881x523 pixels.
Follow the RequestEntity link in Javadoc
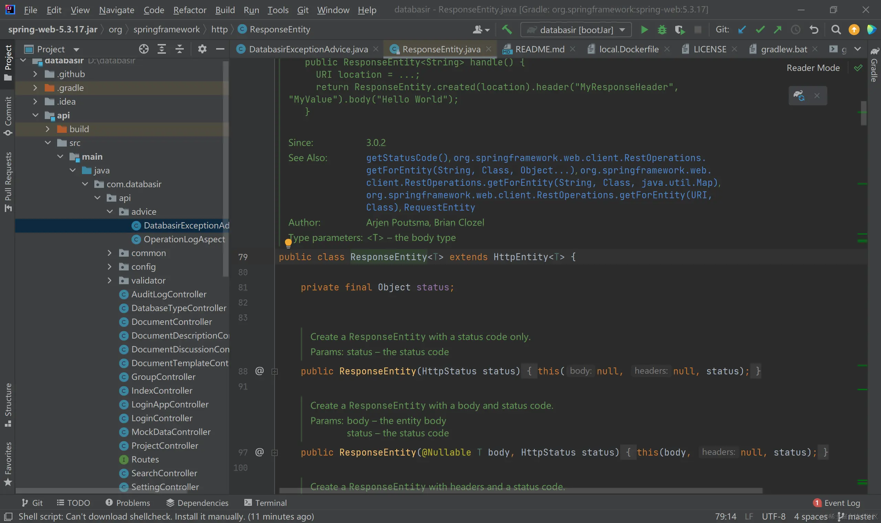[x=439, y=207]
